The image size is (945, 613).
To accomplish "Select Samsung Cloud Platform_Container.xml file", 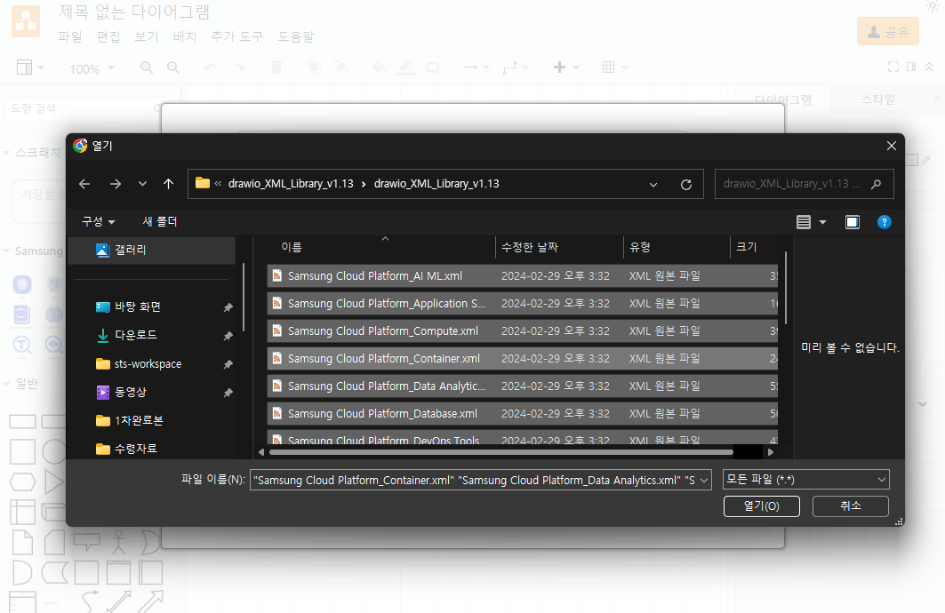I will 523,359.
